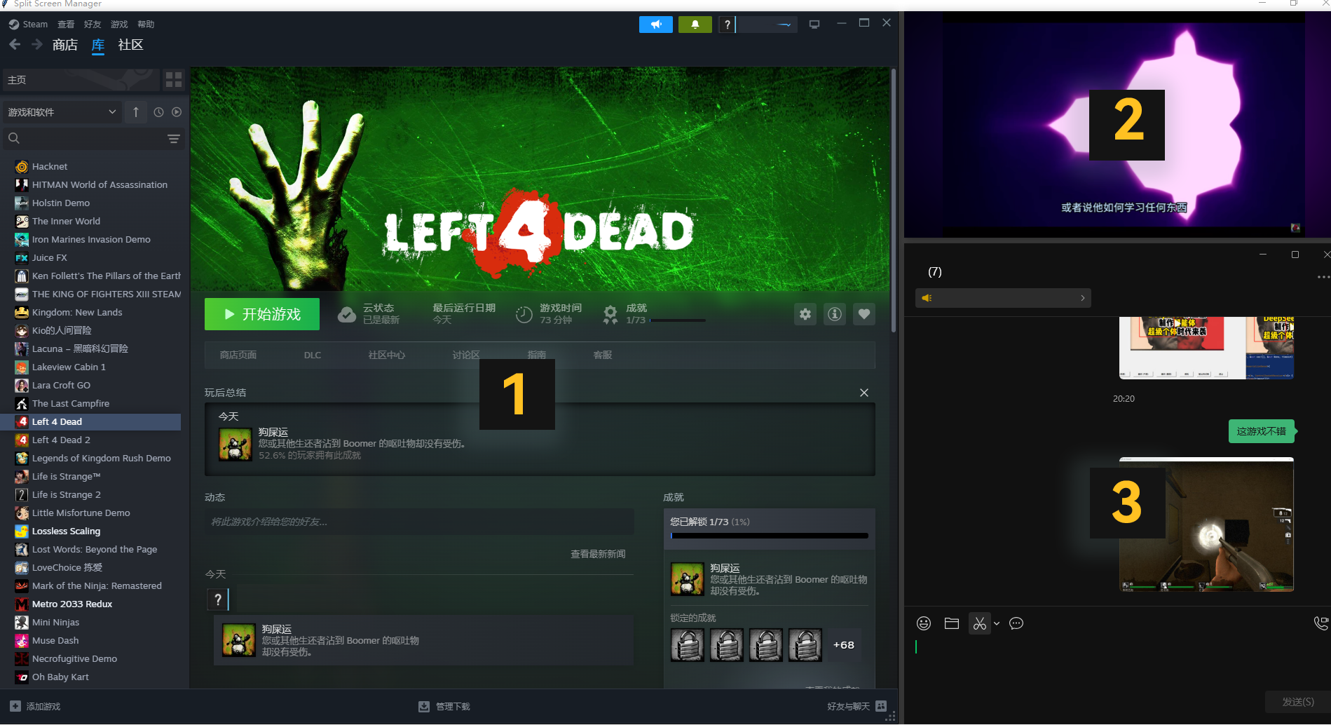The width and height of the screenshot is (1331, 725).
Task: Click the 查看最新新闻 link
Action: point(597,553)
